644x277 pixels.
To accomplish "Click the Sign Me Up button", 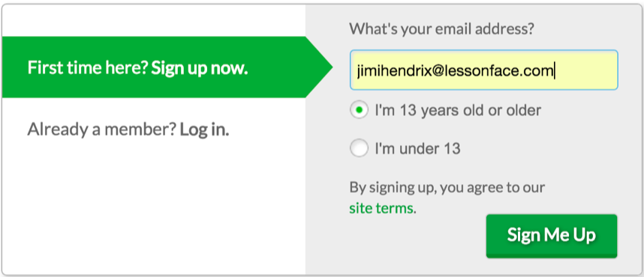I will [x=552, y=236].
